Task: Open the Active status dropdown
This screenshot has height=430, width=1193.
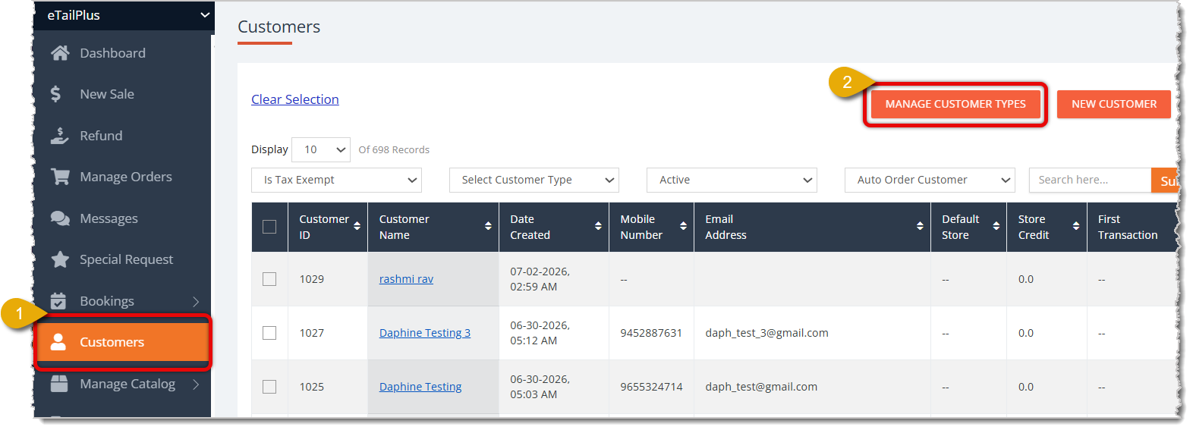Action: [x=732, y=180]
